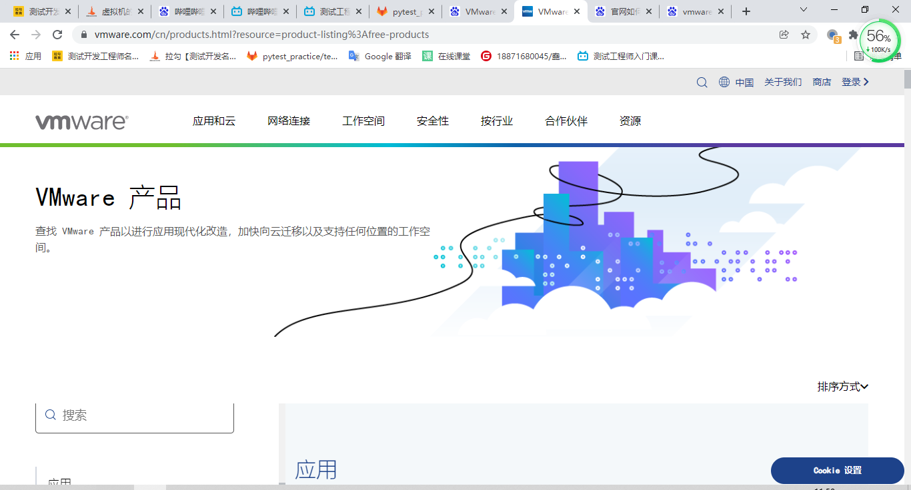Reload the page with the refresh icon
Image resolution: width=911 pixels, height=490 pixels.
pos(57,35)
